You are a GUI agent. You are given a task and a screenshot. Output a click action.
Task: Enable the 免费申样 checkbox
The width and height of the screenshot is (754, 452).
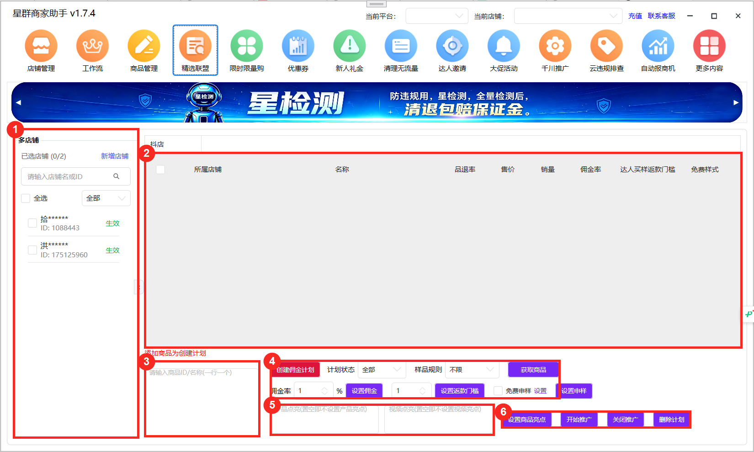pyautogui.click(x=499, y=391)
